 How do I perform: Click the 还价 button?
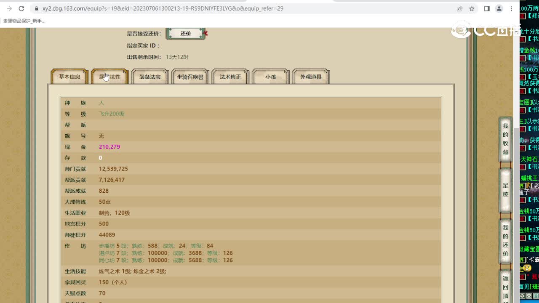click(186, 33)
